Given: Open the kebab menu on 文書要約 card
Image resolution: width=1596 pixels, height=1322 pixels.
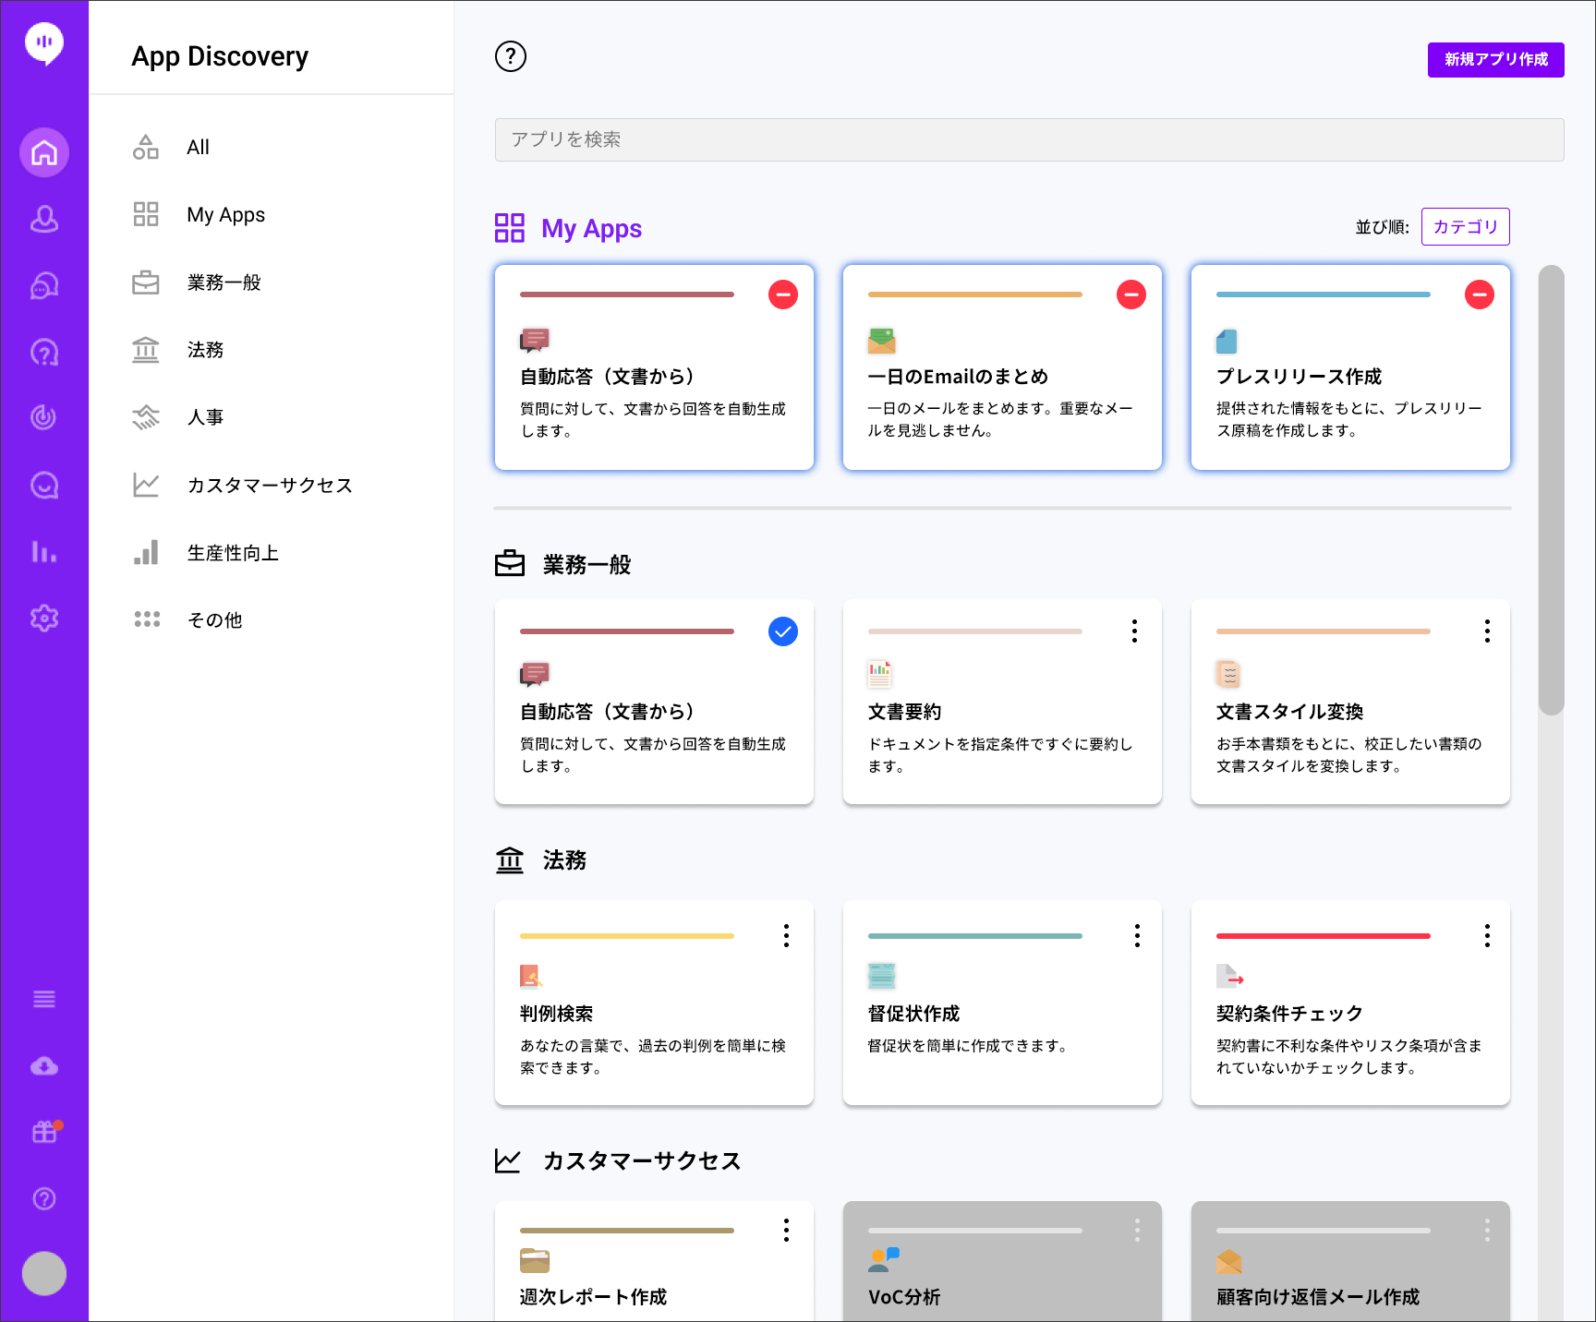Looking at the screenshot, I should [x=1133, y=631].
